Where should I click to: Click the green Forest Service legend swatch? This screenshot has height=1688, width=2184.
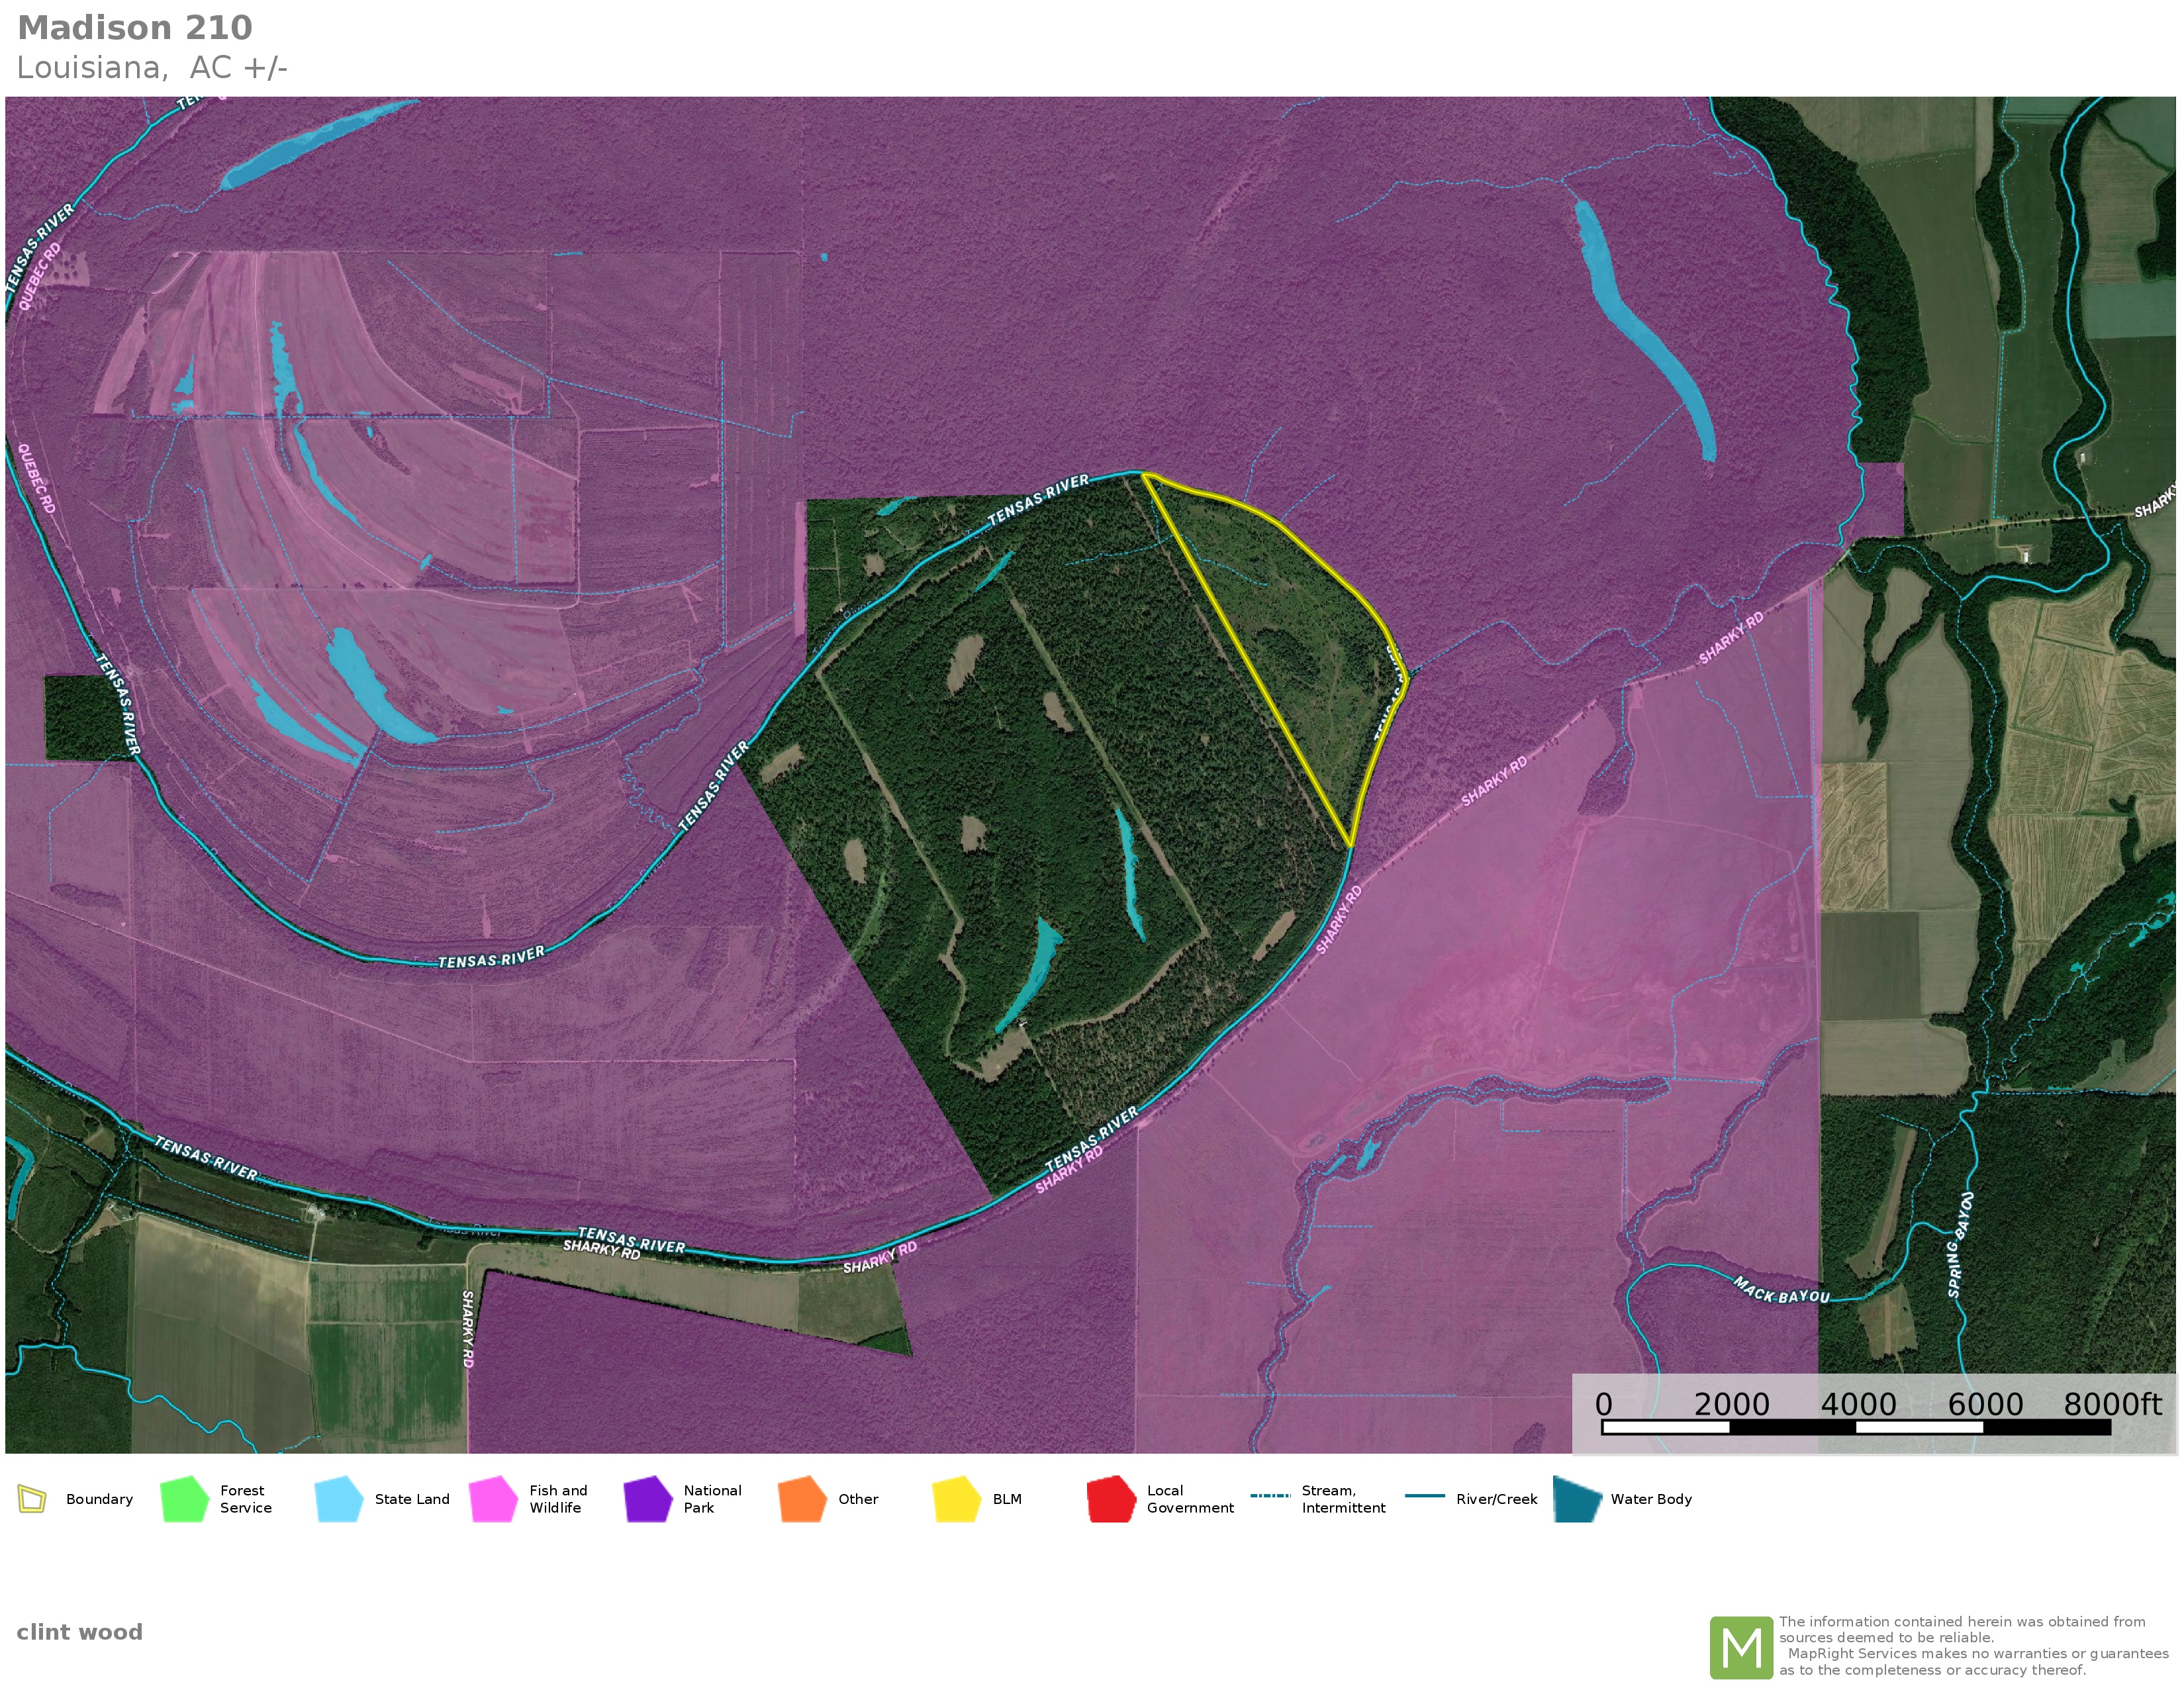coord(184,1499)
